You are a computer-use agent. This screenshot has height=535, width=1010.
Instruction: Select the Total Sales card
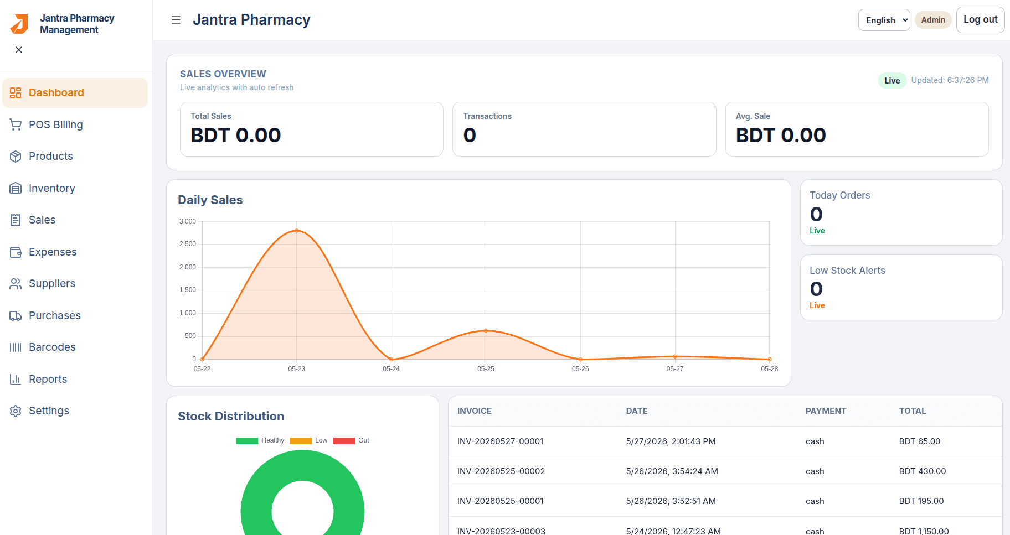click(x=312, y=129)
